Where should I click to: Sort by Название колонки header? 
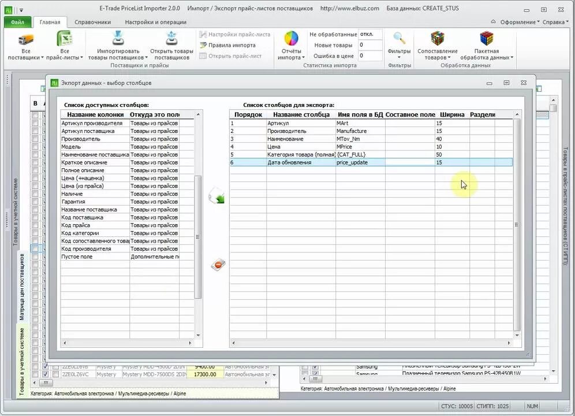tap(95, 114)
